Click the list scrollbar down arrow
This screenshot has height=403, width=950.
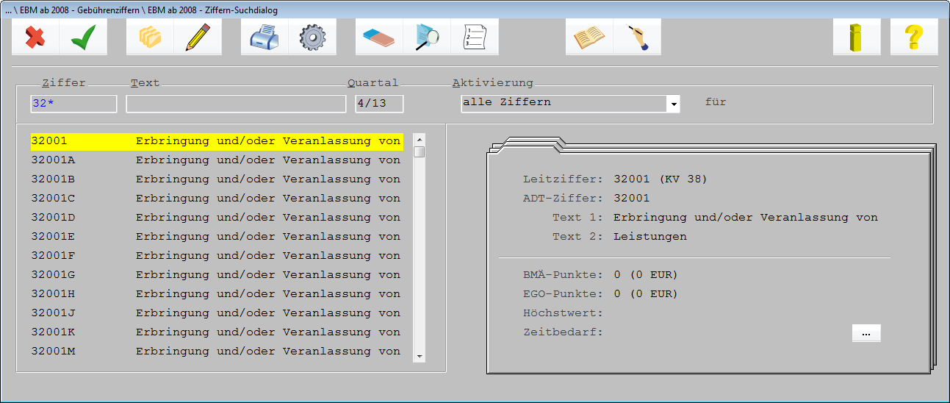[419, 357]
